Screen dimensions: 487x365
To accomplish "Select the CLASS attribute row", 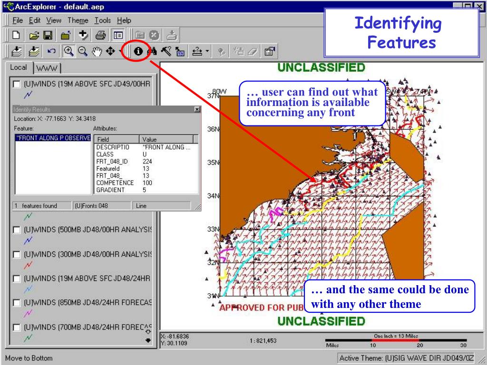I will [x=146, y=154].
